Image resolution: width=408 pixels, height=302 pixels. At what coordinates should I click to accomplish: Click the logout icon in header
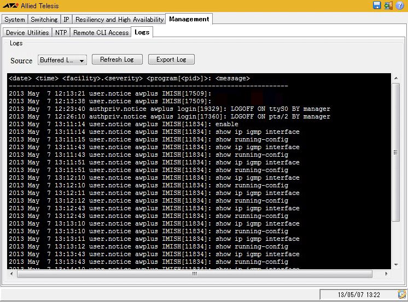388,5
